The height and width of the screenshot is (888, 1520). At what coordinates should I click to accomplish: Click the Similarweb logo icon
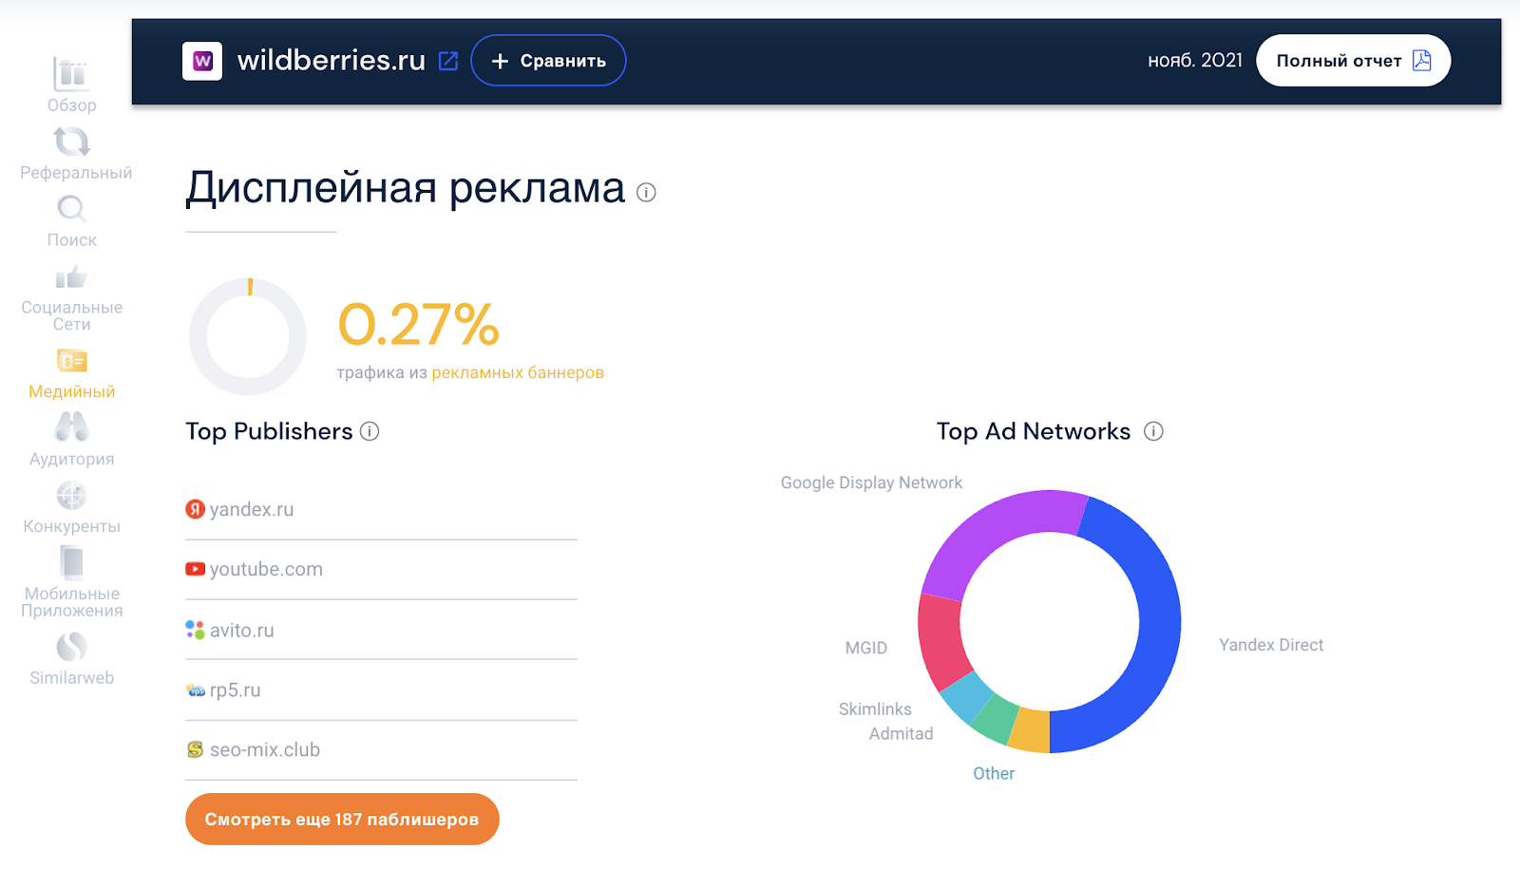[x=71, y=647]
